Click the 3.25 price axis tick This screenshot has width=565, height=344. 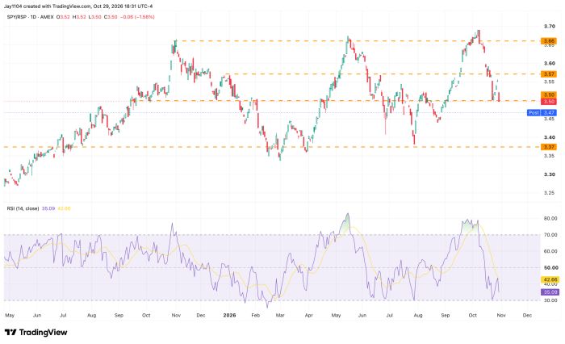point(549,193)
